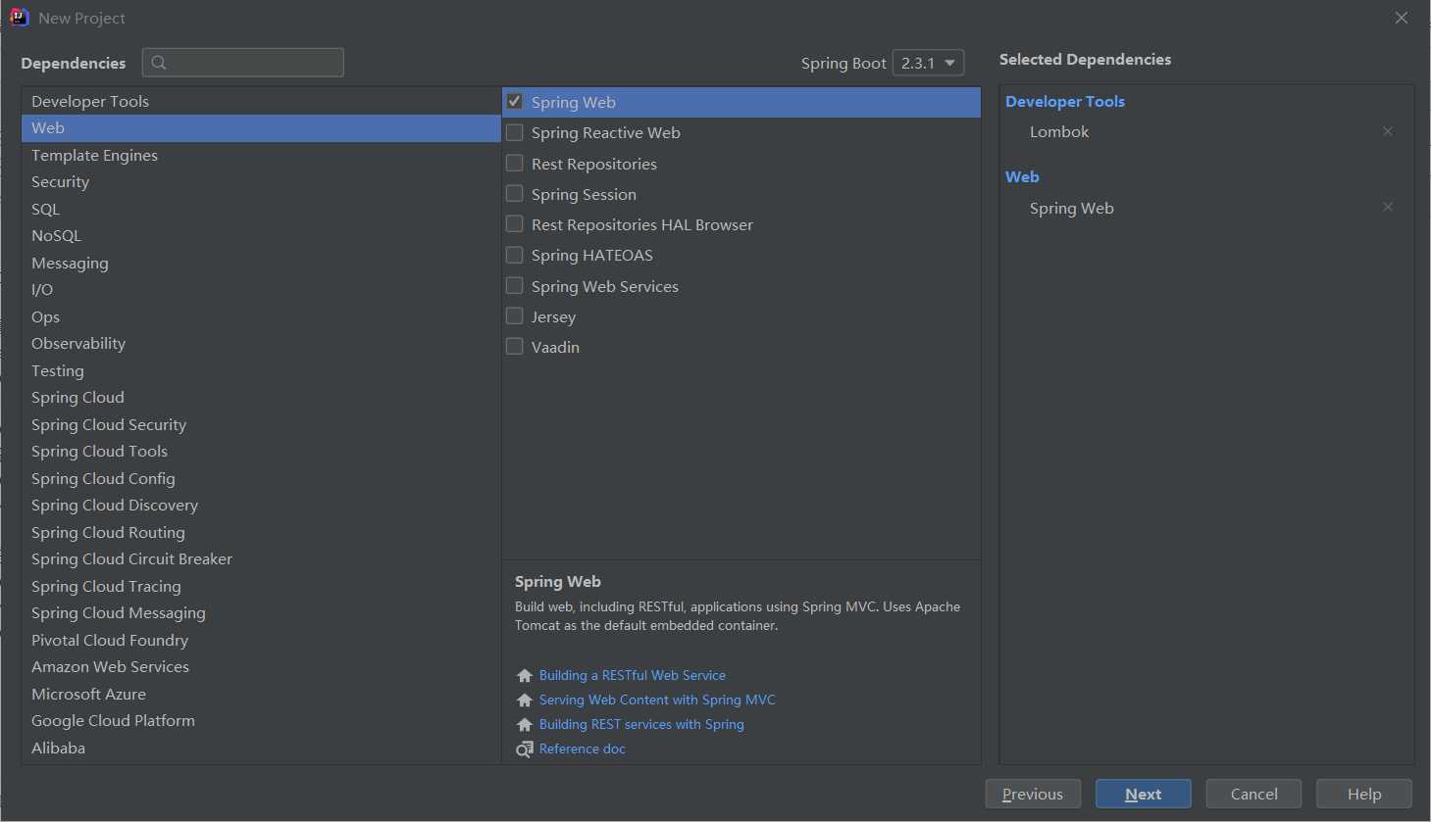Select Developer Tools category

coord(261,101)
